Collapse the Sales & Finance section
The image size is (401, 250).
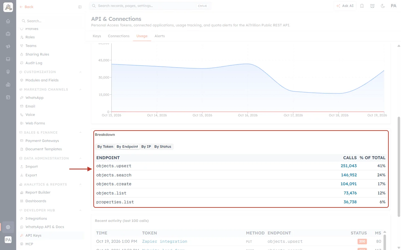click(80, 132)
